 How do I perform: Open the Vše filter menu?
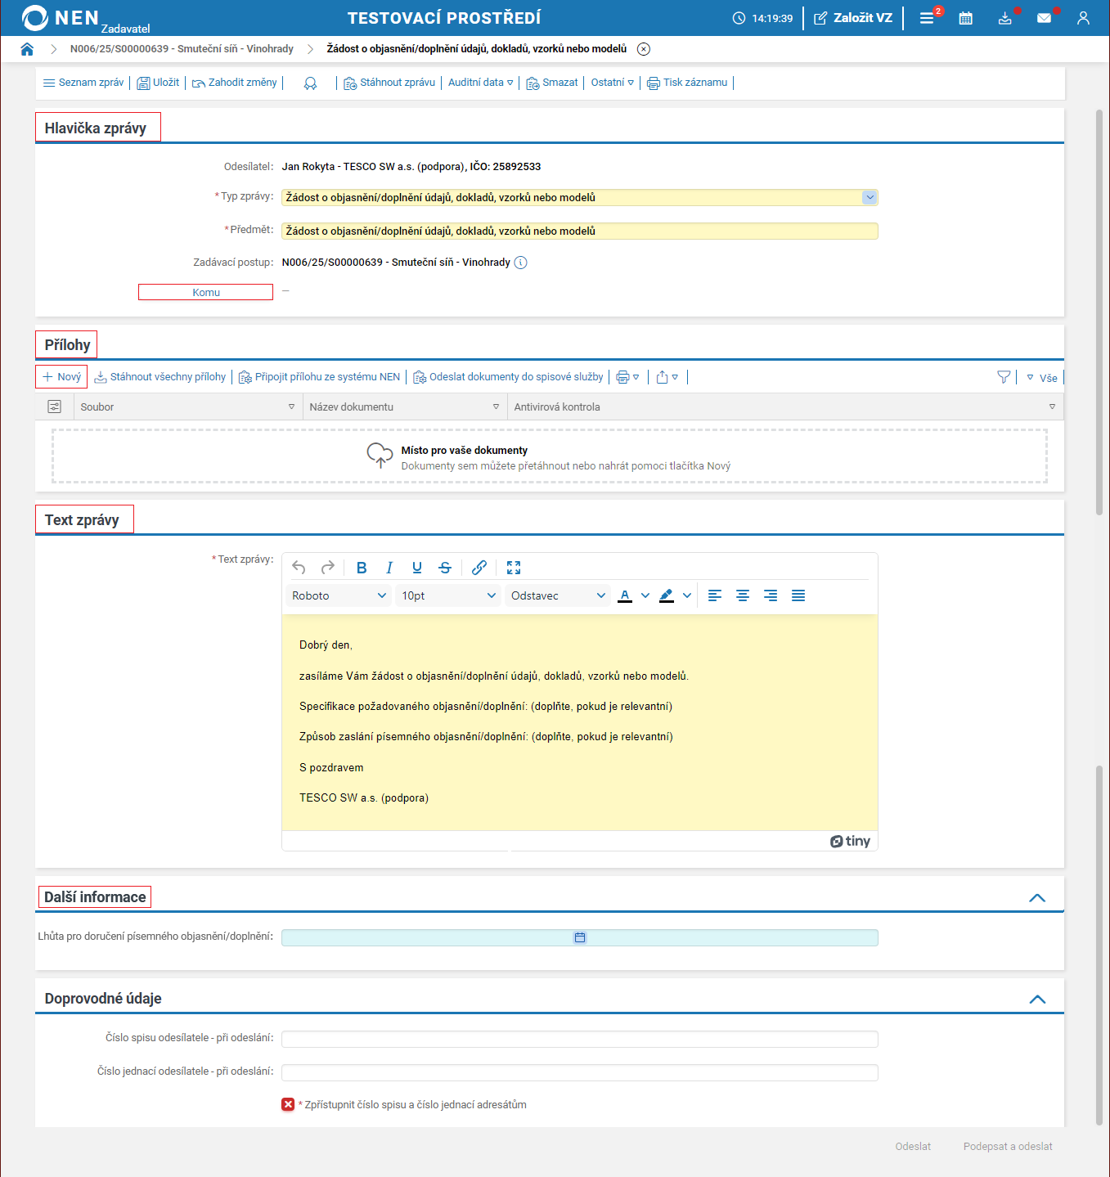(1042, 378)
